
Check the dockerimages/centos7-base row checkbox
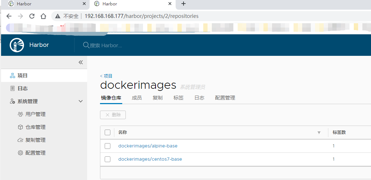tap(108, 159)
